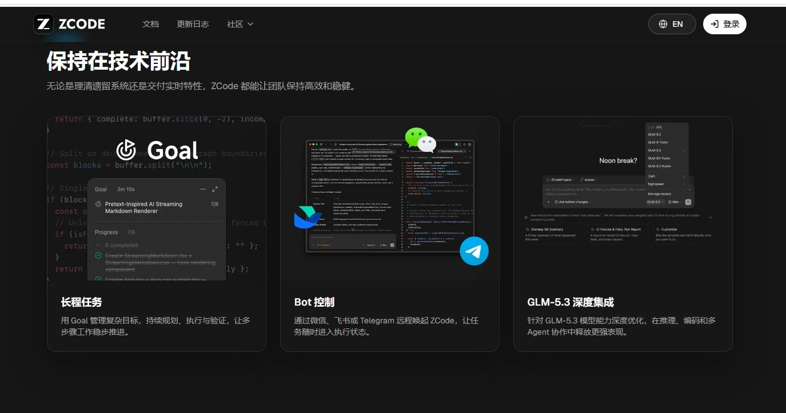This screenshot has width=786, height=413.
Task: Select the Pretext-Inspired AI Streaming Markdown Renderer title
Action: 143,207
